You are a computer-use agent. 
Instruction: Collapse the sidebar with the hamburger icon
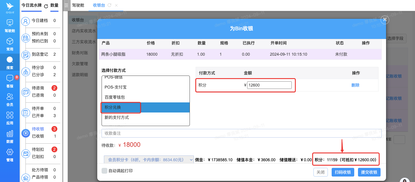(x=66, y=5)
